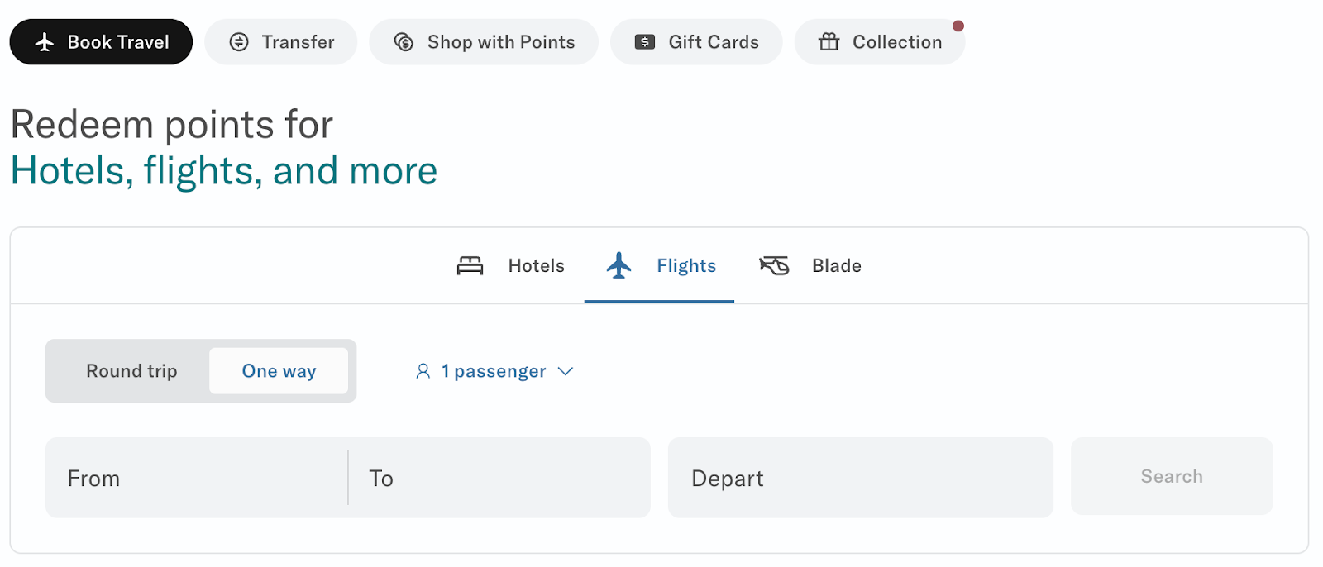Screen dimensions: 1323x567
Task: Click the Gift Cards card icon
Action: [645, 42]
